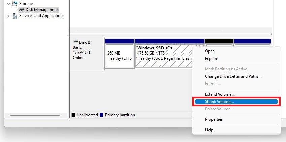Viewport: 286px width, 142px height.
Task: Choose Explore from context menu
Action: tap(237, 59)
